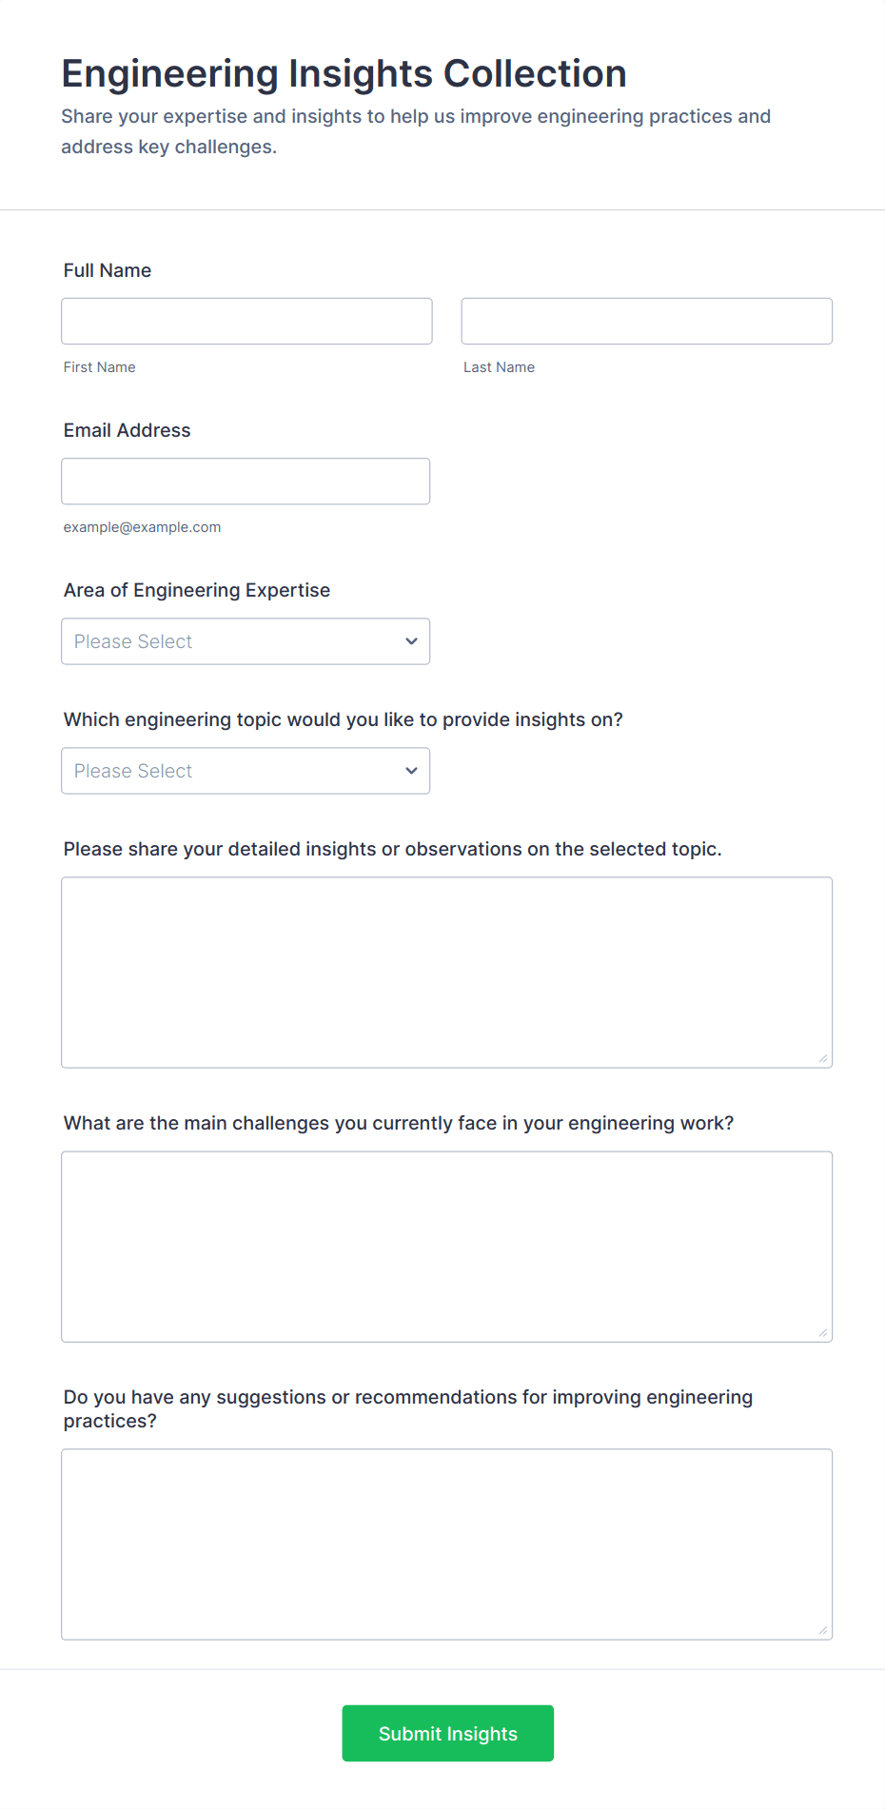The image size is (885, 1809).
Task: Click the "First Name" sublabel text
Action: click(x=100, y=367)
